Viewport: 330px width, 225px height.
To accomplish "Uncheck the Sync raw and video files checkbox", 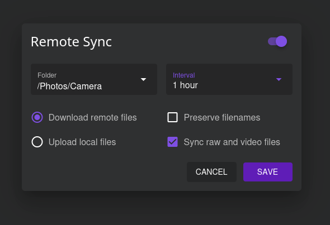I will coord(172,142).
